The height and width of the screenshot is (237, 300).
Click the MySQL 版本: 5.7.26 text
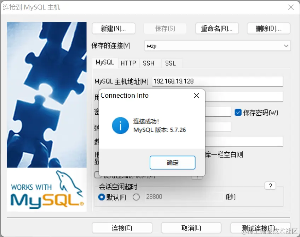pyautogui.click(x=160, y=130)
